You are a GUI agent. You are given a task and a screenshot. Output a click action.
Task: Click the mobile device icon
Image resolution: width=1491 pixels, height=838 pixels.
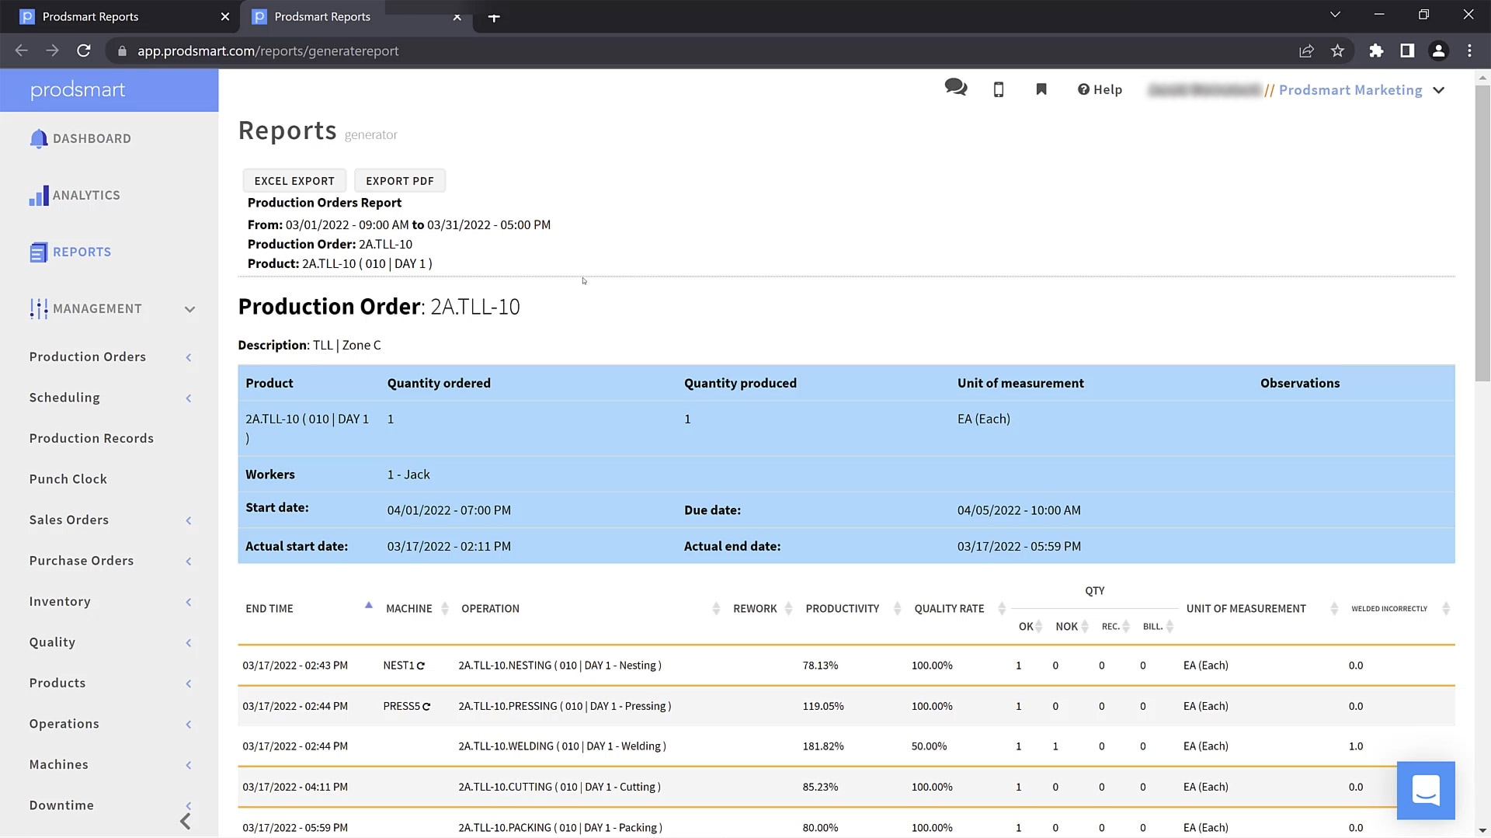[x=999, y=90]
